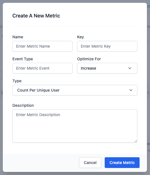
Task: Click the Cancel button
Action: tap(90, 163)
